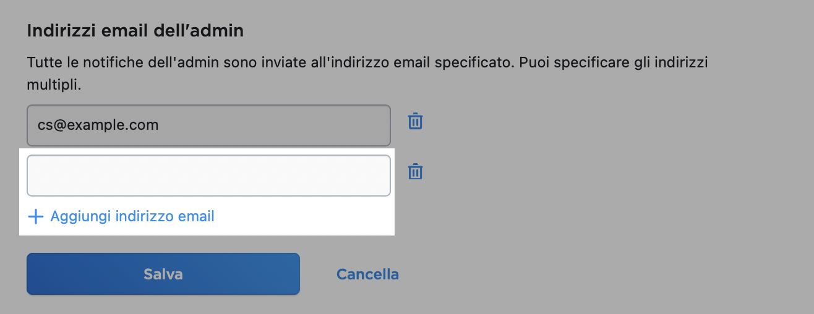Viewport: 814px width, 314px height.
Task: Click the plus icon before Aggiungi indirizzo email
Action: point(36,217)
